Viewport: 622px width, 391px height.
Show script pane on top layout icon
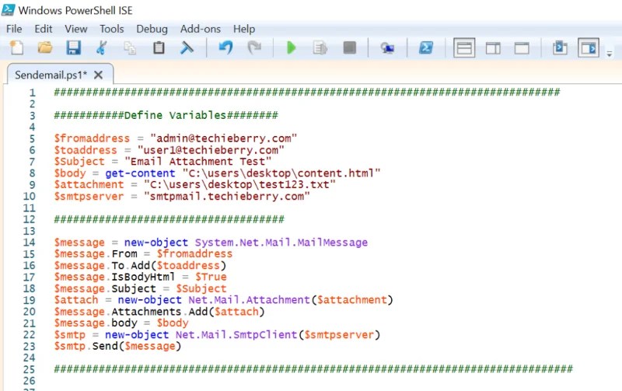click(464, 48)
